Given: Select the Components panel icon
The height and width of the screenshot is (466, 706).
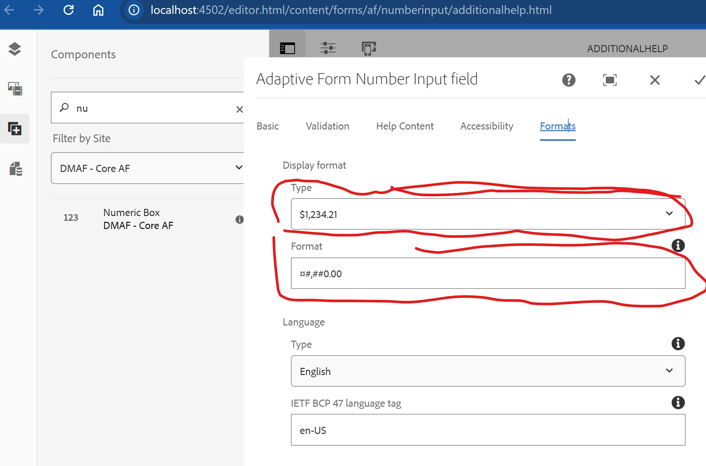Looking at the screenshot, I should [x=15, y=129].
